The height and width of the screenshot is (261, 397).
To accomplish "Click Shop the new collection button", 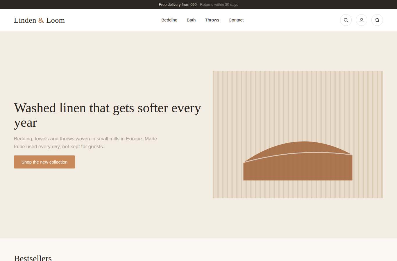I will 44,162.
